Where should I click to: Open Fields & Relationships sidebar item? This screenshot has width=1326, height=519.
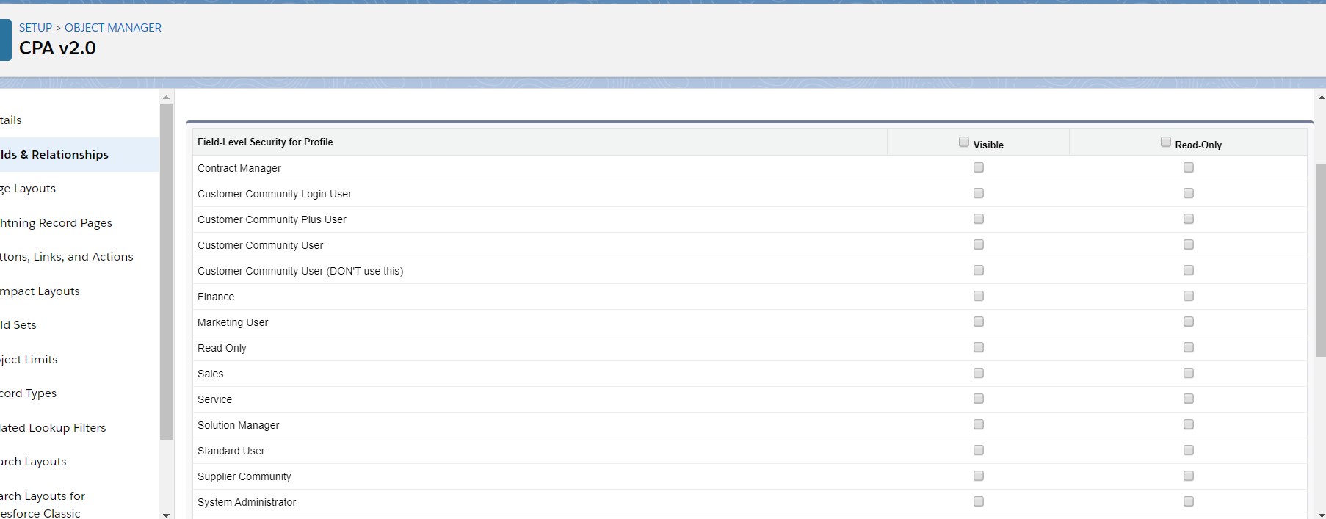(55, 155)
